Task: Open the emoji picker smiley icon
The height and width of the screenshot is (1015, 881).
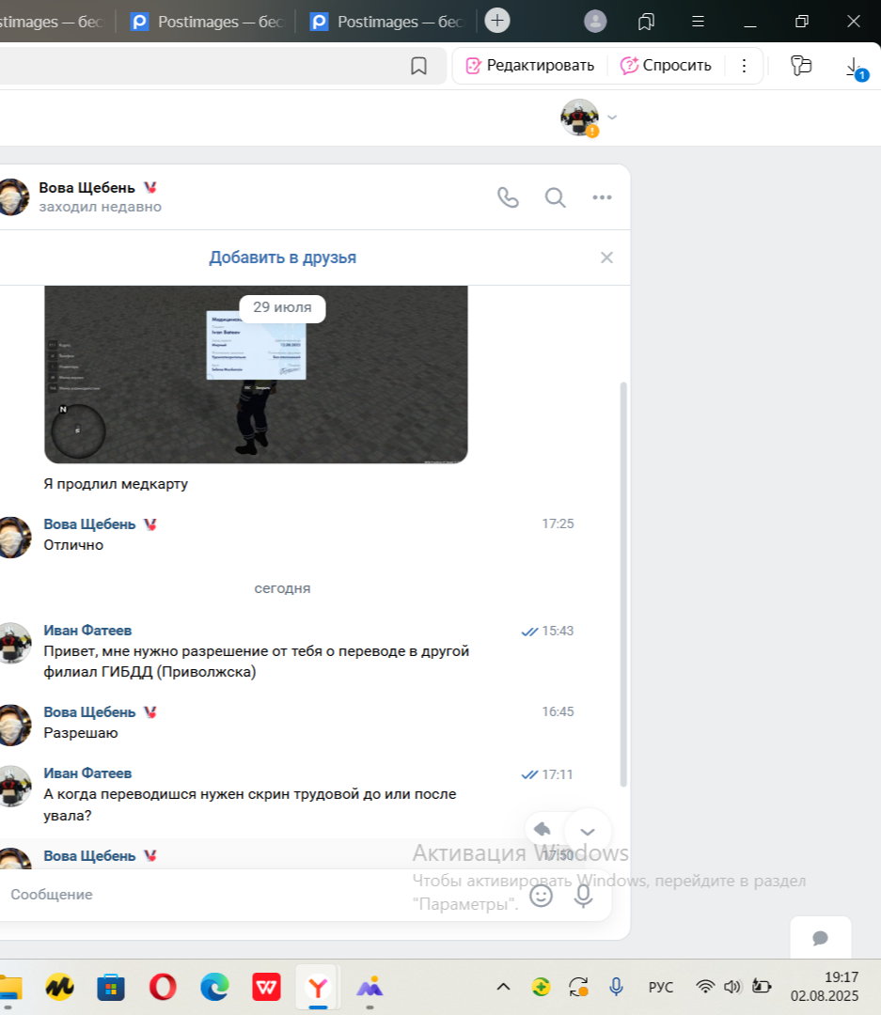Action: click(541, 896)
